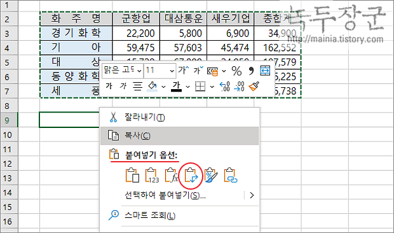Decrease font size in mini toolbar
This screenshot has width=394, height=233.
(x=198, y=70)
